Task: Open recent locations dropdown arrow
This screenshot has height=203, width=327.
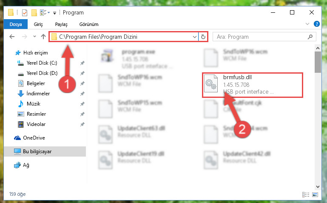Action: [x=34, y=37]
